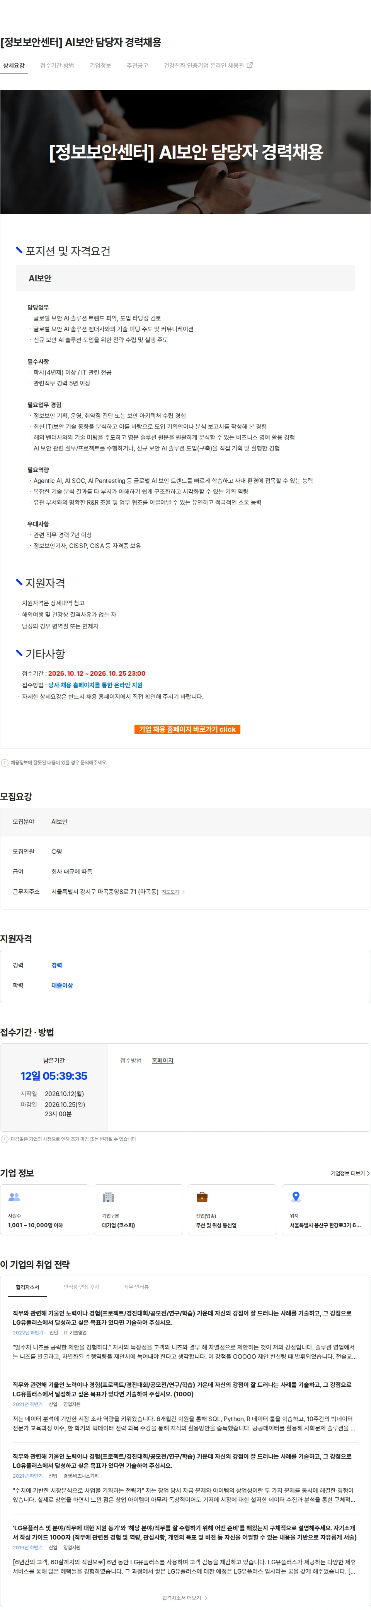This screenshot has width=371, height=1610.
Task: Click the info icon beside 채용정보 notice
Action: pyautogui.click(x=5, y=763)
